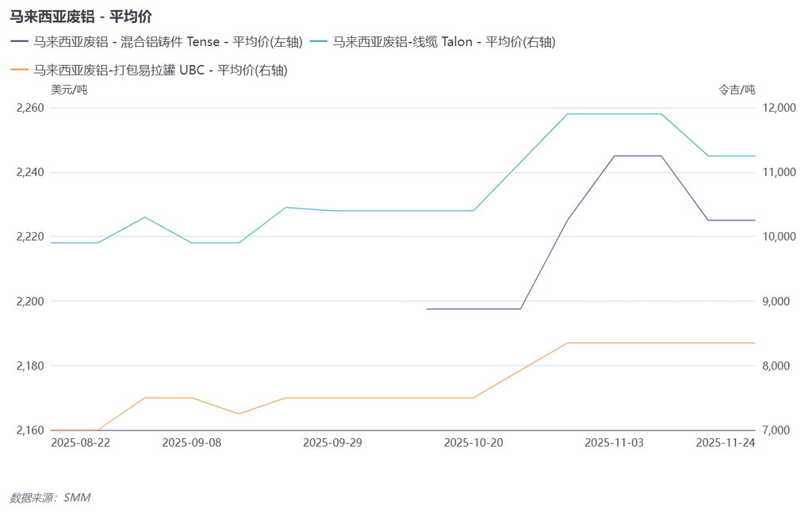Click right axis value 8,000

coord(776,366)
